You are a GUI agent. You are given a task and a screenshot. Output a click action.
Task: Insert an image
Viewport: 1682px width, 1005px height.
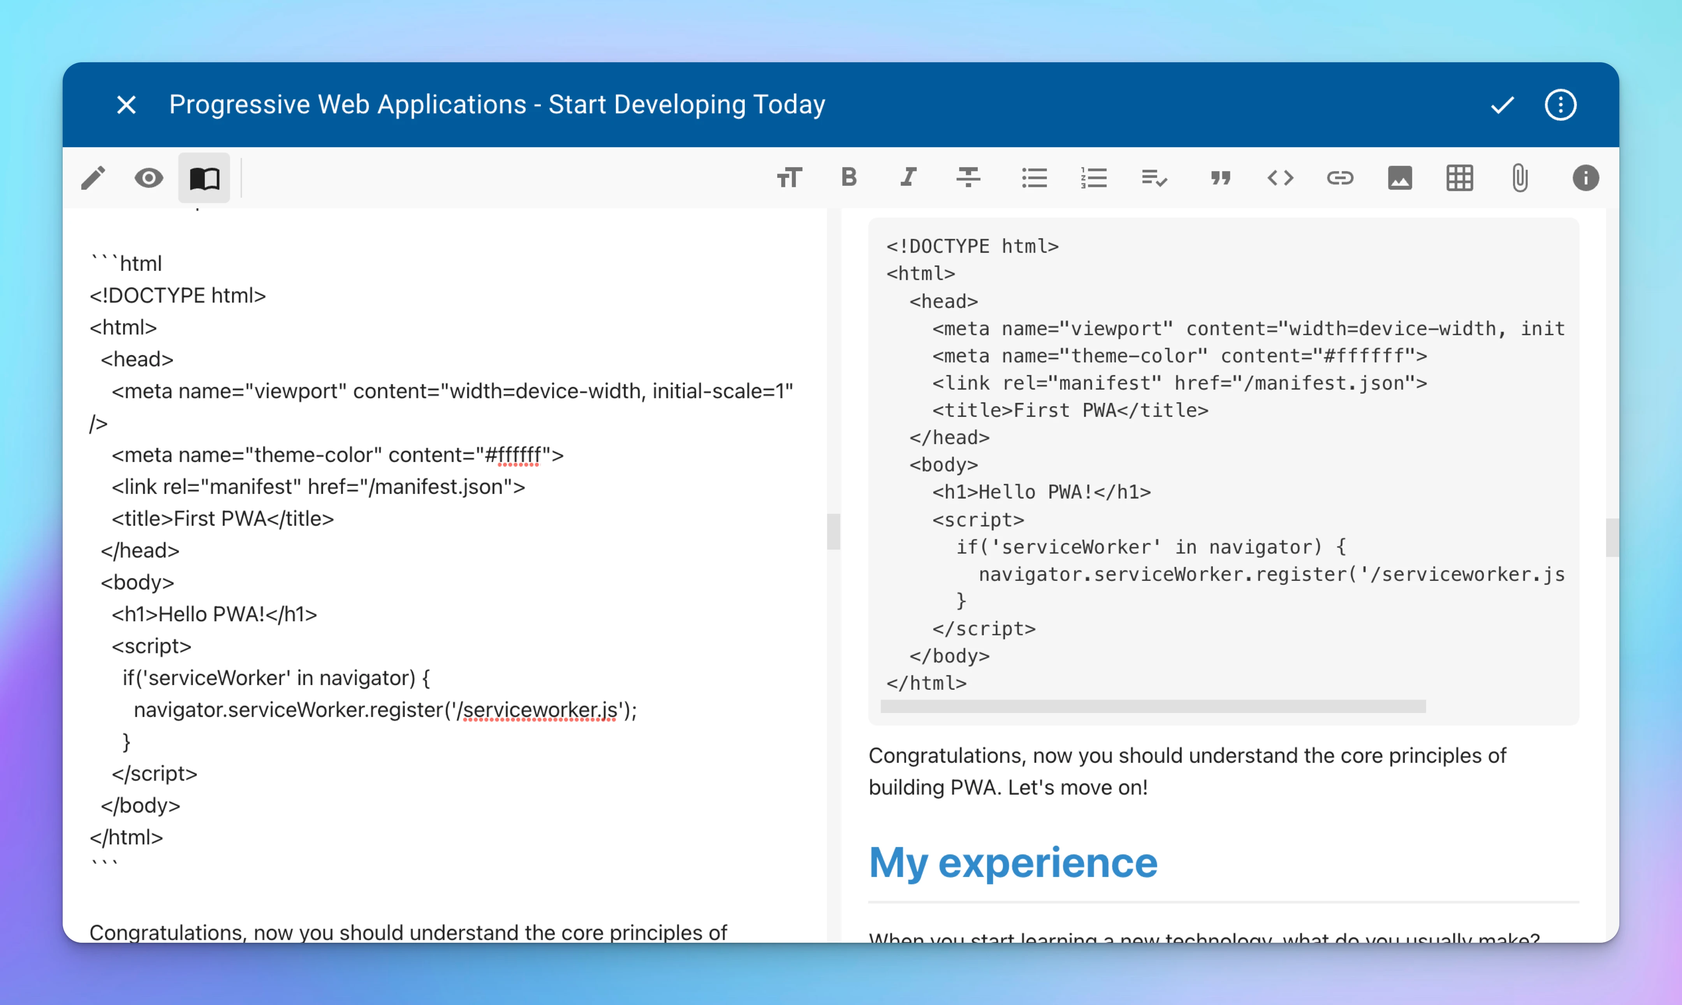[x=1399, y=178]
